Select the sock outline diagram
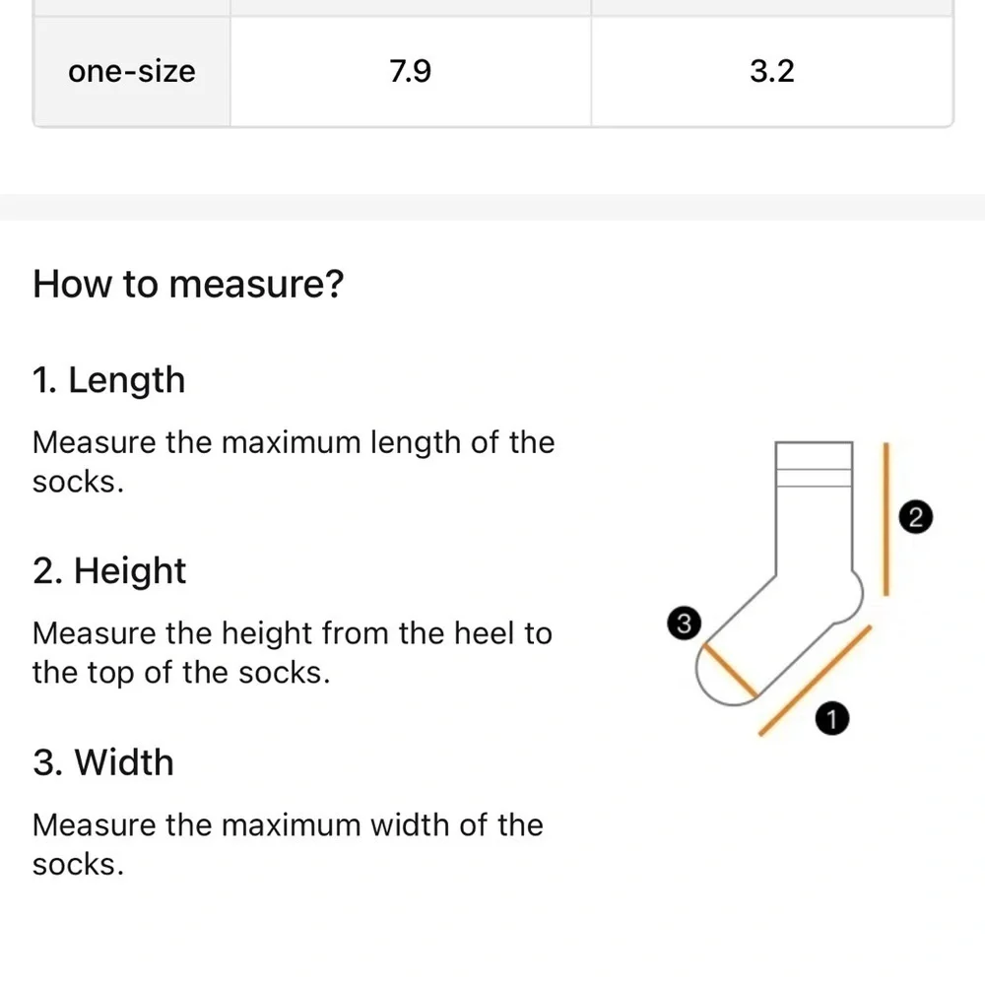Image resolution: width=985 pixels, height=985 pixels. pyautogui.click(x=779, y=573)
